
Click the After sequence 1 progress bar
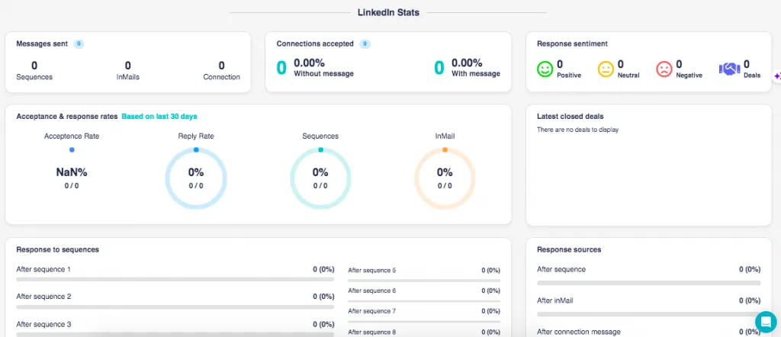click(175, 279)
